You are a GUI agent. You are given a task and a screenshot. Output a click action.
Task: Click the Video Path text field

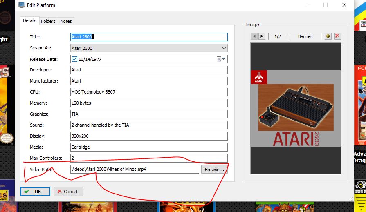point(135,170)
